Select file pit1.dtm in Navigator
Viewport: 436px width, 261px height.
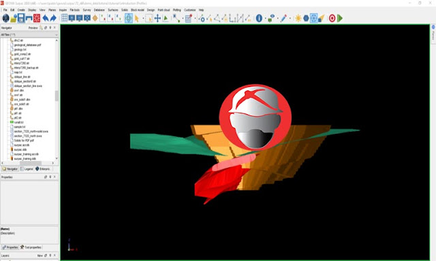tap(18, 109)
